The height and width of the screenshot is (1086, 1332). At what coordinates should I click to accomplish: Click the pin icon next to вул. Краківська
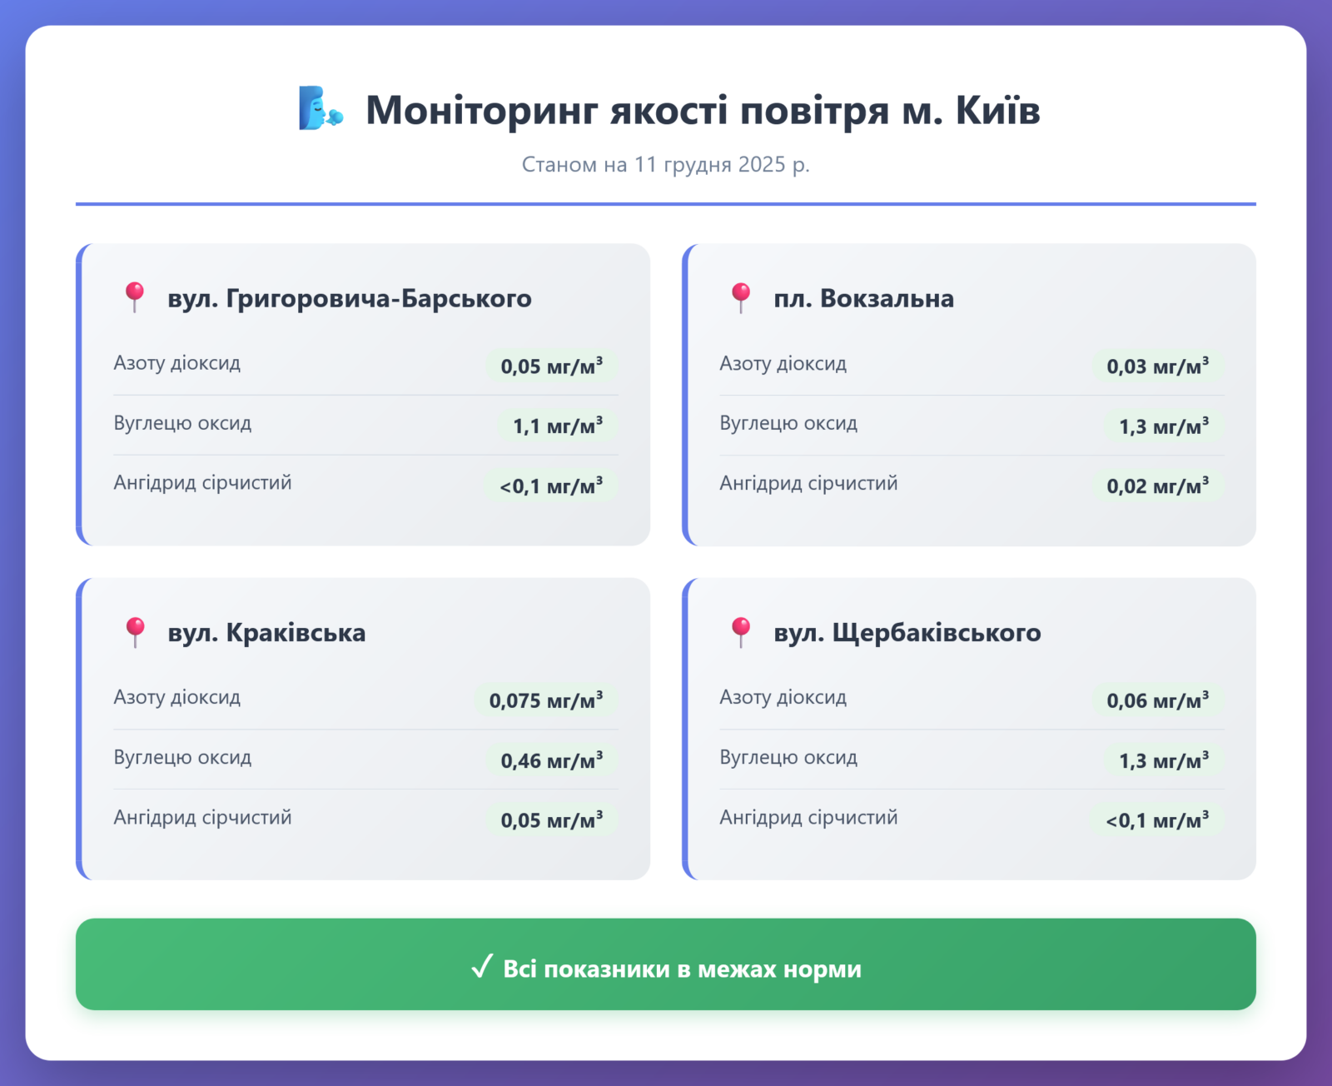[x=134, y=632]
